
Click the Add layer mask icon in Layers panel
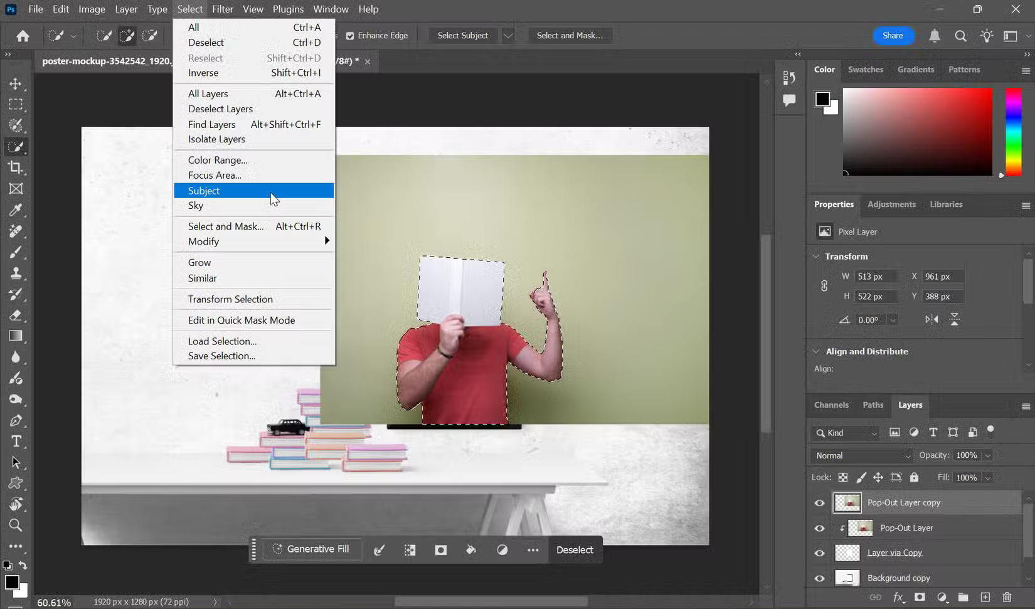pyautogui.click(x=919, y=597)
